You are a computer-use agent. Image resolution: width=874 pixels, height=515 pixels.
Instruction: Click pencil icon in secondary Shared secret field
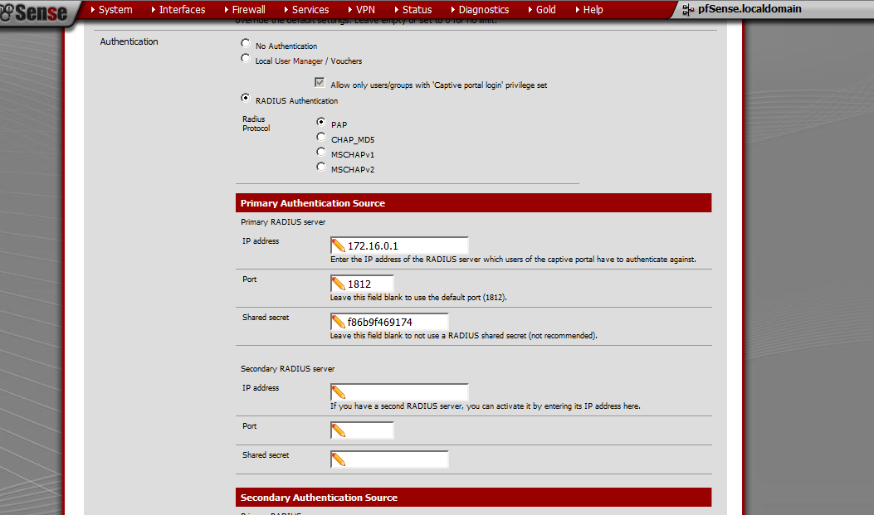coord(339,459)
